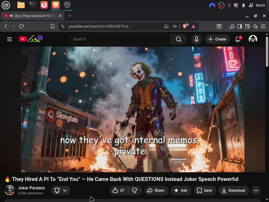Open the OBS tray icon

tap(221, 5)
